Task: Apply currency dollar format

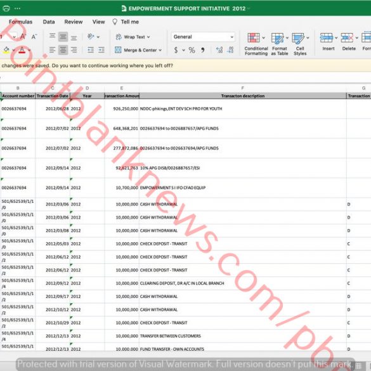Action: [x=176, y=50]
